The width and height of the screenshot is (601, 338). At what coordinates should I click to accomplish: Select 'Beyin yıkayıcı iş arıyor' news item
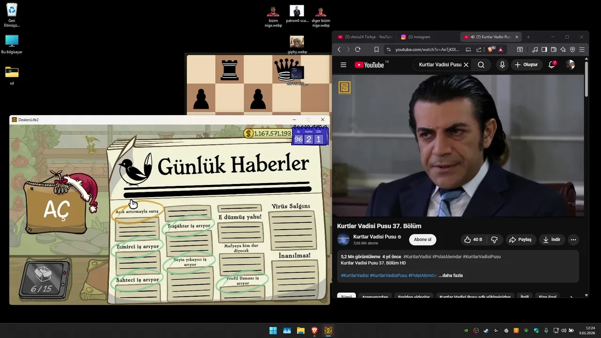click(x=190, y=262)
